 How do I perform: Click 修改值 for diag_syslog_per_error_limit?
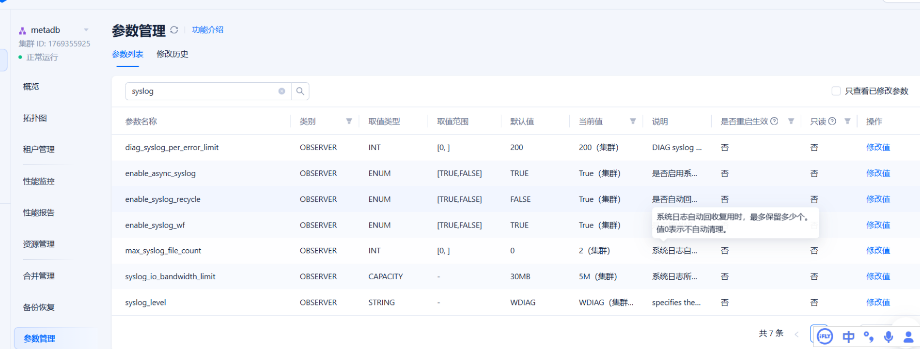pos(878,147)
